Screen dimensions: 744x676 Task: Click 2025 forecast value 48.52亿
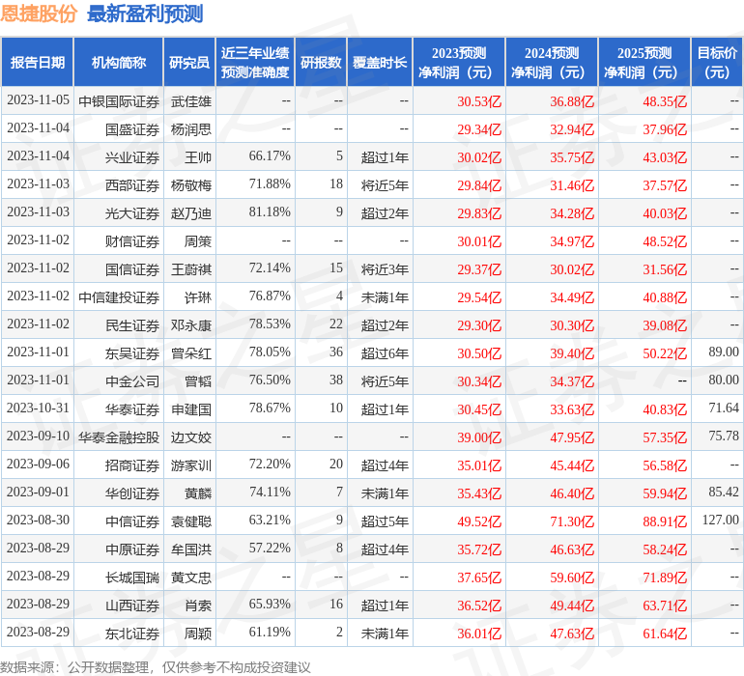[665, 241]
